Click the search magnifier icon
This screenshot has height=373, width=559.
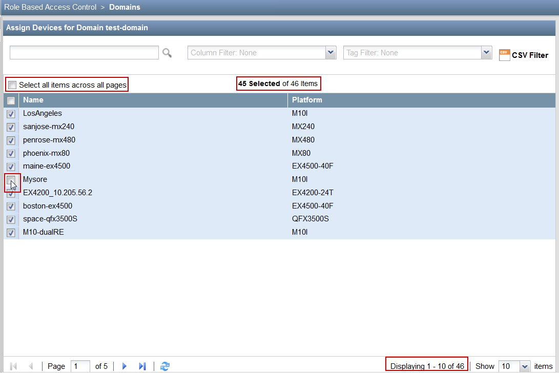[167, 53]
